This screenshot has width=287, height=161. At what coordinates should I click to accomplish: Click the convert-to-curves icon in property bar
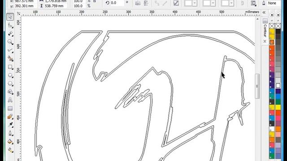click(x=176, y=3)
